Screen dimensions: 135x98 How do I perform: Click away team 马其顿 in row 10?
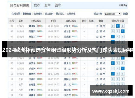[x=67, y=74]
